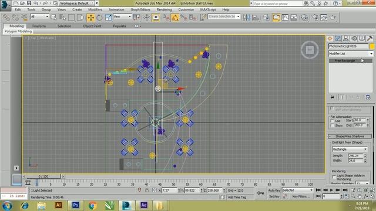Click Configure Modifier Sets icon

pos(368,97)
